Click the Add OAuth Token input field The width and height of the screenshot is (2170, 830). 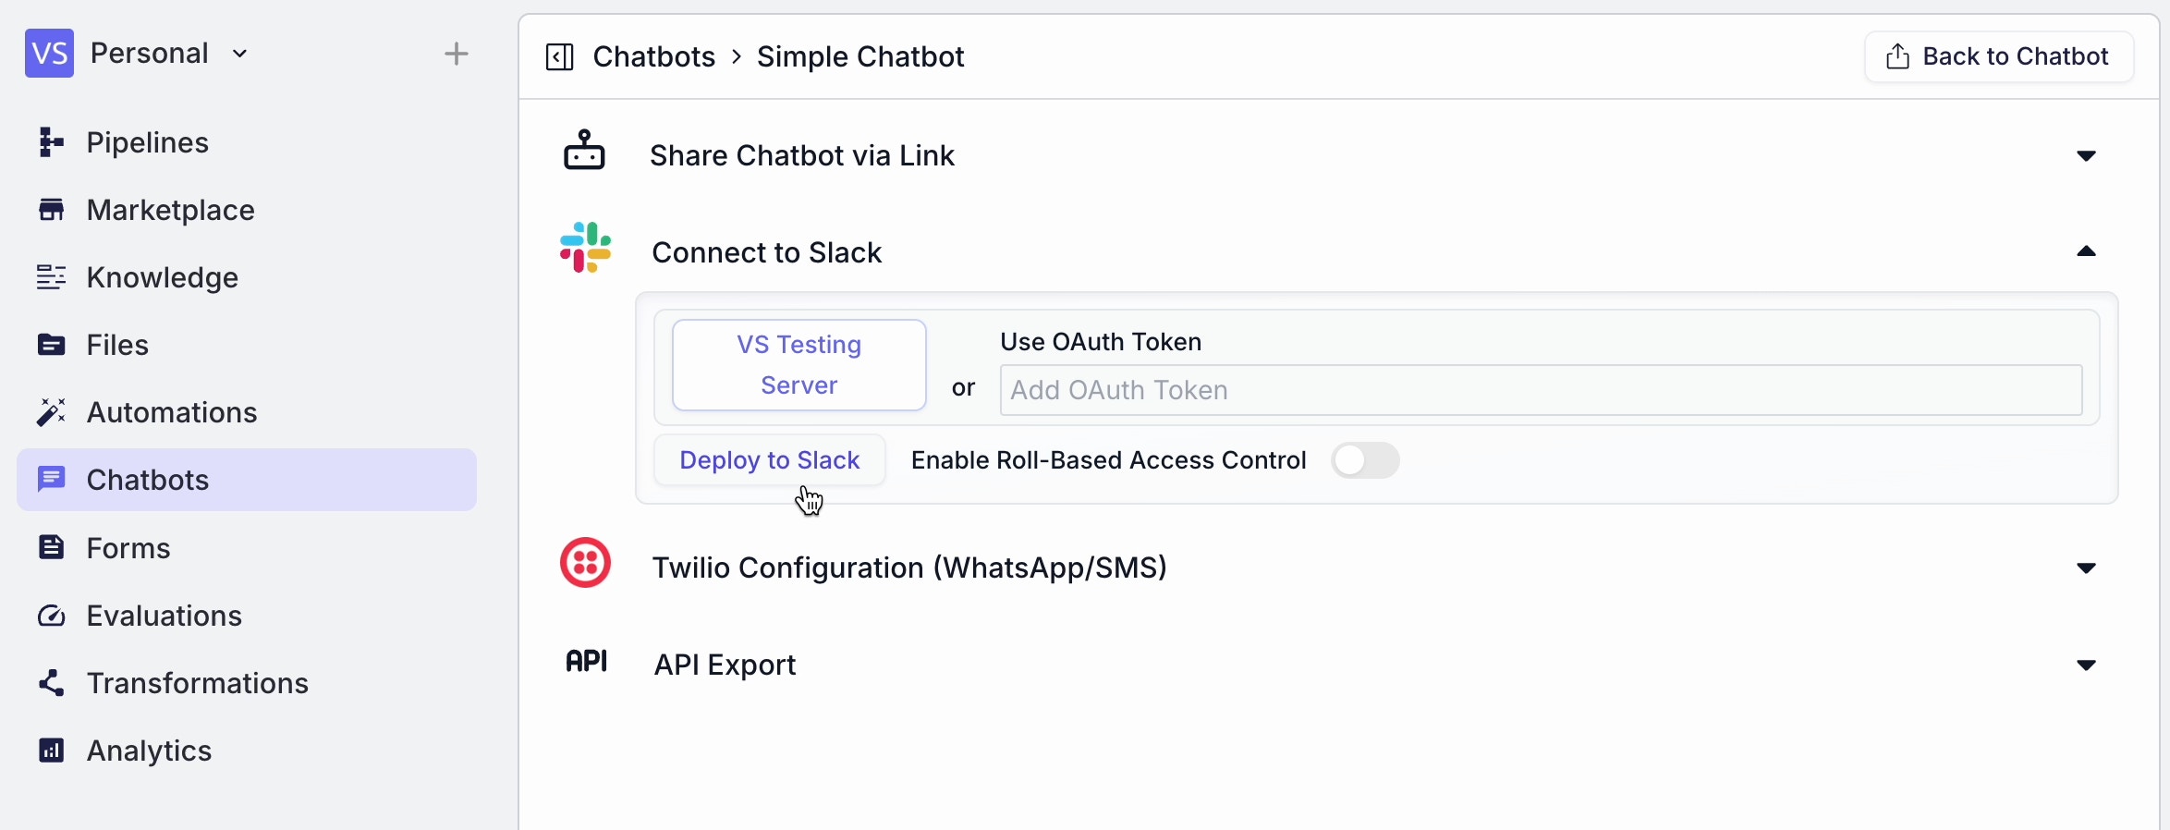coord(1539,389)
